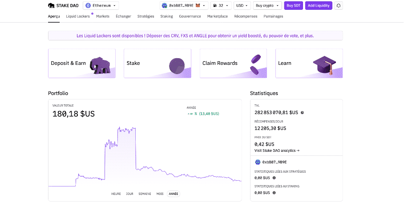Go to the Aperçu tab
The height and width of the screenshot is (206, 404).
coord(54,16)
